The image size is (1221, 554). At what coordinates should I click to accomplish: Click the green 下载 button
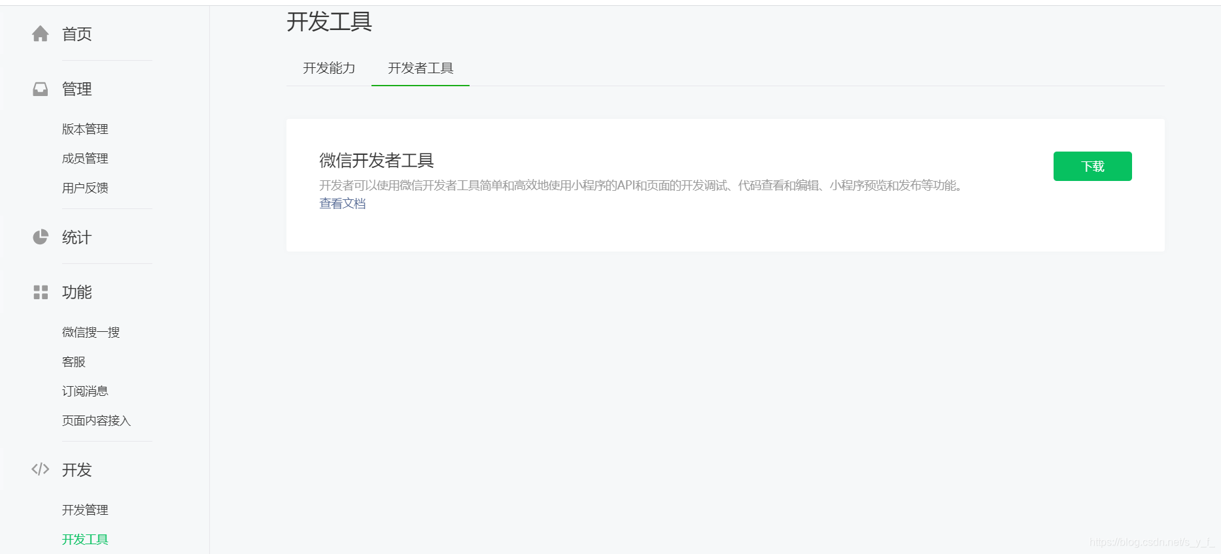pyautogui.click(x=1092, y=166)
